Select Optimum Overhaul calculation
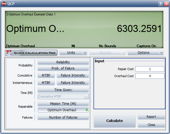 (63, 110)
